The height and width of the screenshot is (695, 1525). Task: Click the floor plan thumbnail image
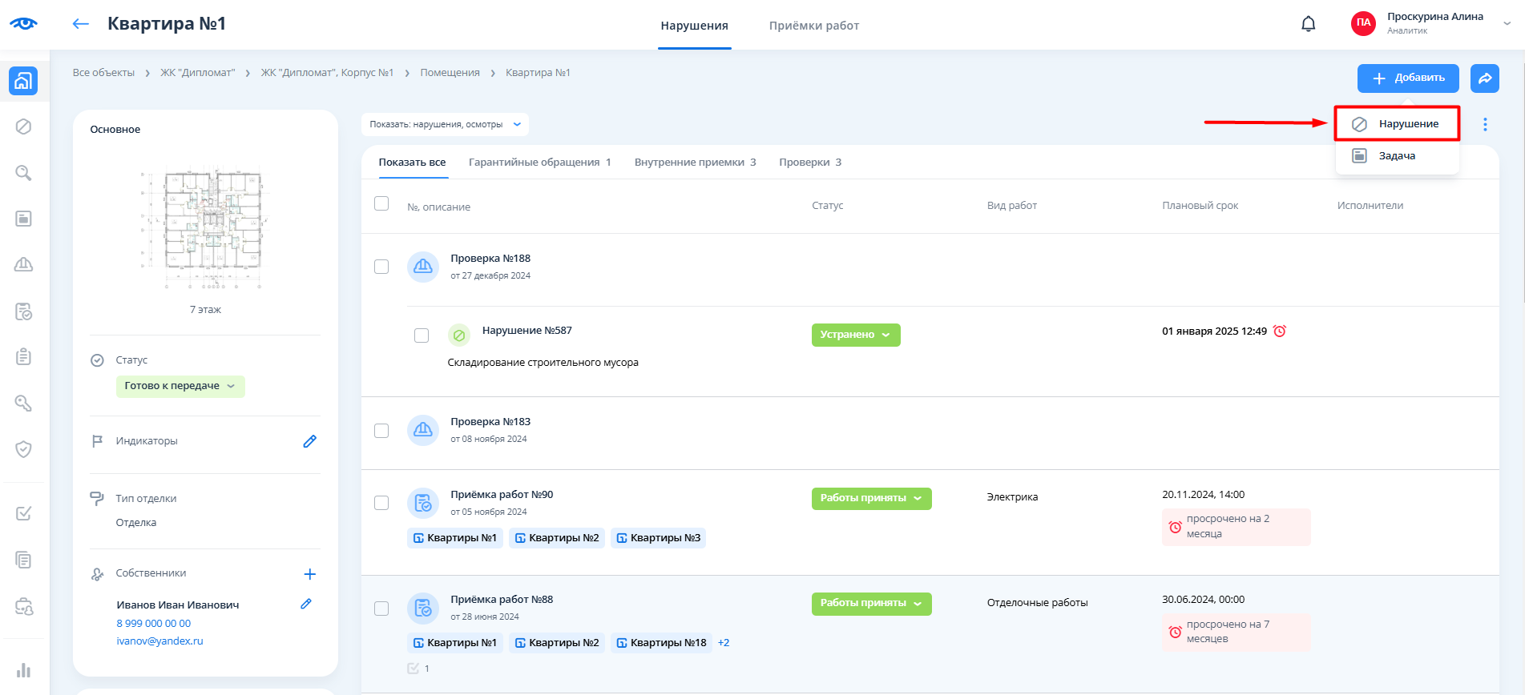[x=205, y=228]
